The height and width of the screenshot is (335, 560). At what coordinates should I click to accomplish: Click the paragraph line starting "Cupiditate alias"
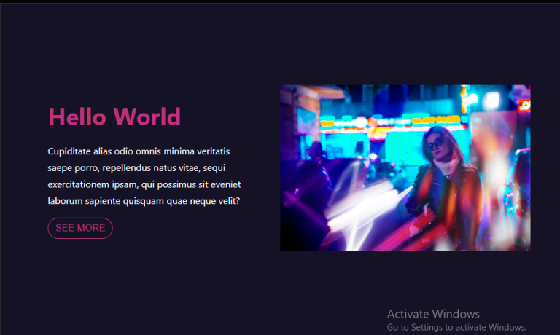139,151
